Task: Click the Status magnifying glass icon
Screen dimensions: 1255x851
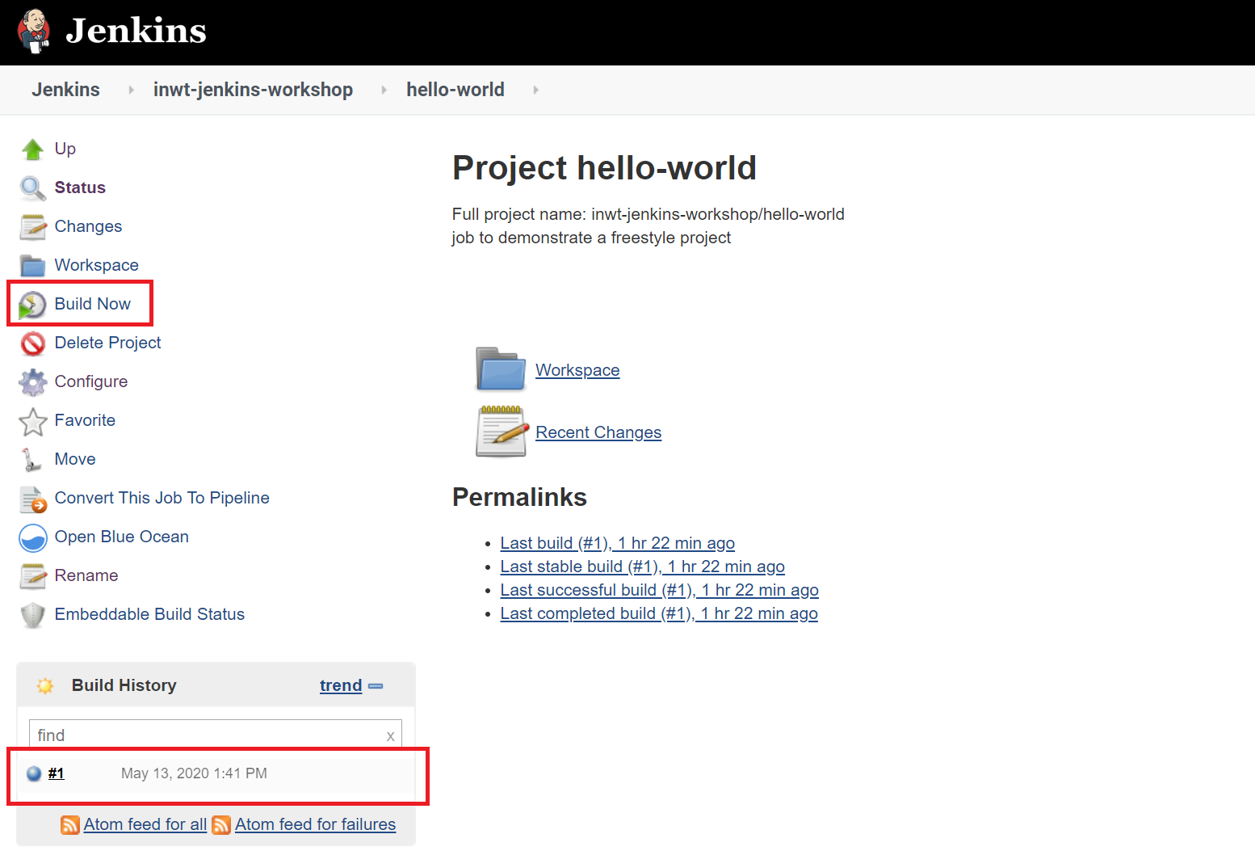Action: (x=33, y=188)
